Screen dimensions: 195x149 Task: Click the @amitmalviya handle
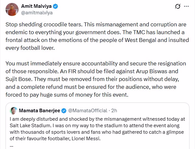(37, 13)
